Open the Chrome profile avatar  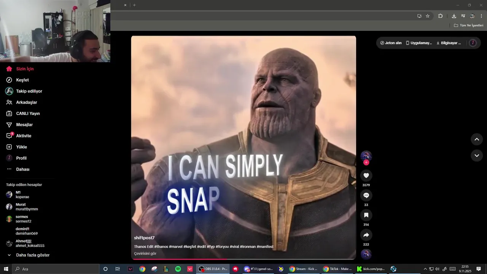click(472, 16)
